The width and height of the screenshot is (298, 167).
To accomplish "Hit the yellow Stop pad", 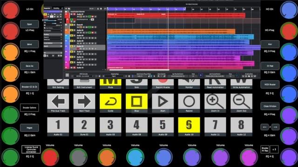I will click(136, 103).
